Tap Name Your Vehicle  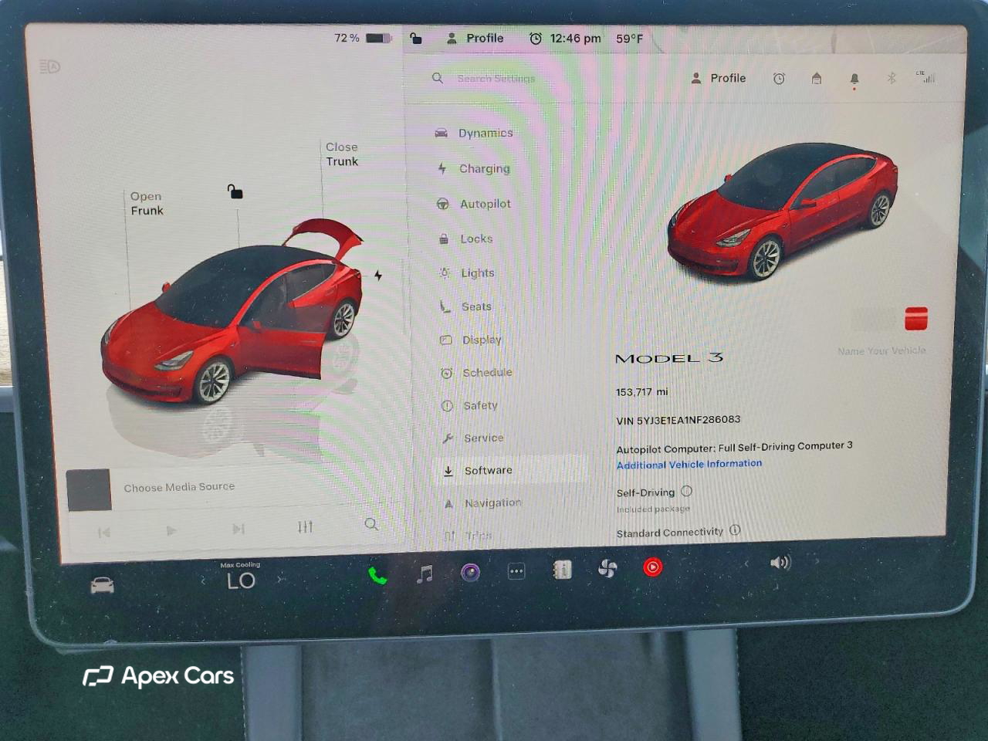[x=881, y=350]
